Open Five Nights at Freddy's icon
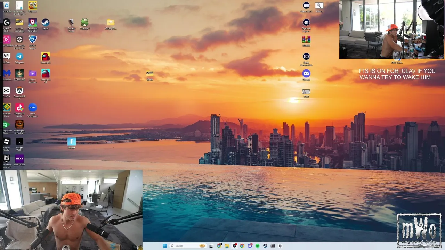 pyautogui.click(x=19, y=127)
